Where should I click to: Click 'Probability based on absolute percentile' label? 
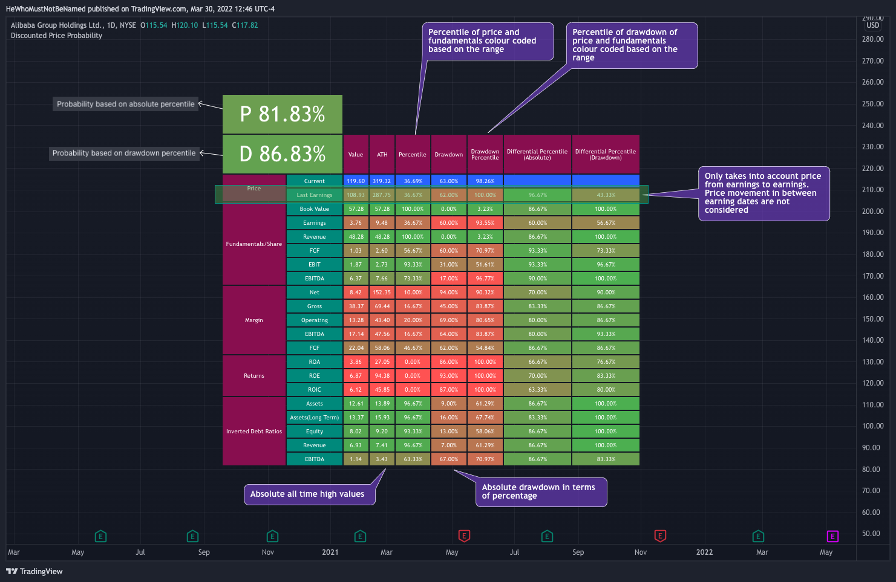tap(126, 104)
